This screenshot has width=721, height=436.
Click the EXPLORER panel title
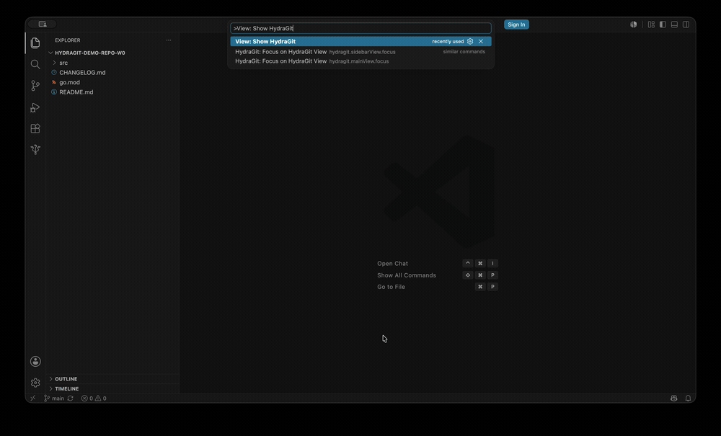coord(68,40)
